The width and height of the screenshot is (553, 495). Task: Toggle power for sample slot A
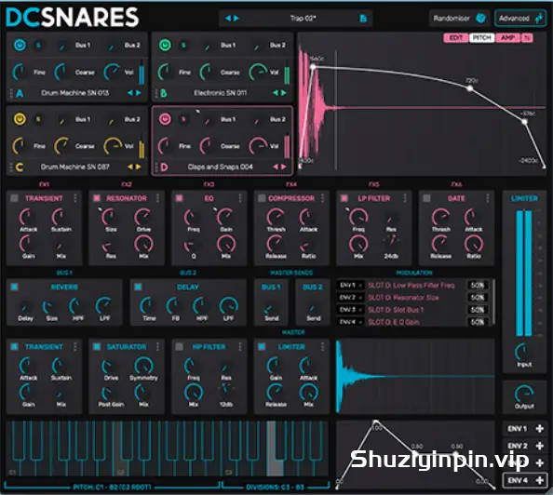[20, 46]
